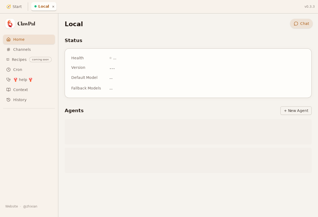The width and height of the screenshot is (318, 217).
Task: Click the Context open-book icon
Action: [8, 90]
